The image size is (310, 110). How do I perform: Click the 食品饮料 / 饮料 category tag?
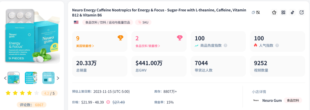click(108, 22)
